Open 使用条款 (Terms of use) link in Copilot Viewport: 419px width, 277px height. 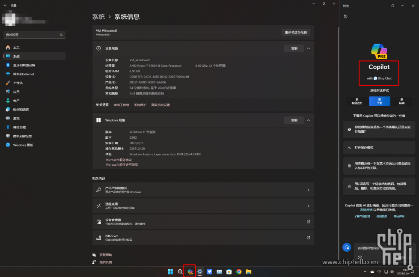pos(382,216)
